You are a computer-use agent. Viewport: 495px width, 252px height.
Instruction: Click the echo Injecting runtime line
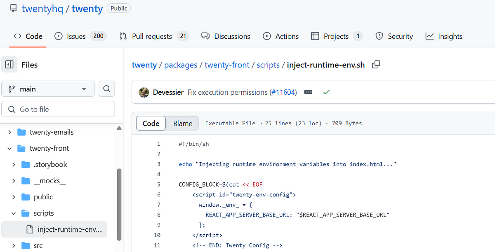288,164
